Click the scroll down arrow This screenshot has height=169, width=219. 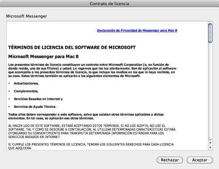[x=210, y=148]
